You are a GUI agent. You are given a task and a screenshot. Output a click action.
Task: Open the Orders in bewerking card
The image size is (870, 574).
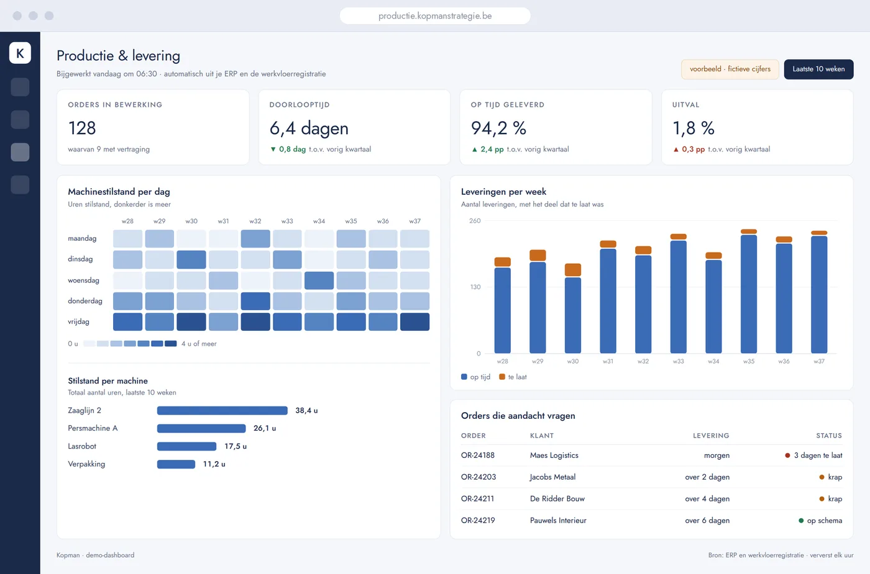click(x=153, y=127)
